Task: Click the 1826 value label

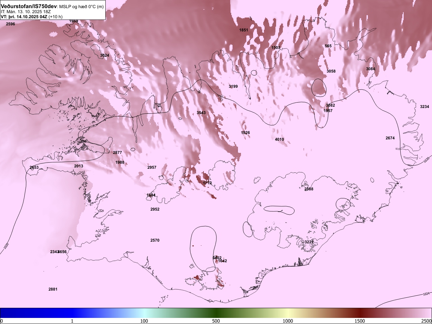Action: pyautogui.click(x=245, y=133)
